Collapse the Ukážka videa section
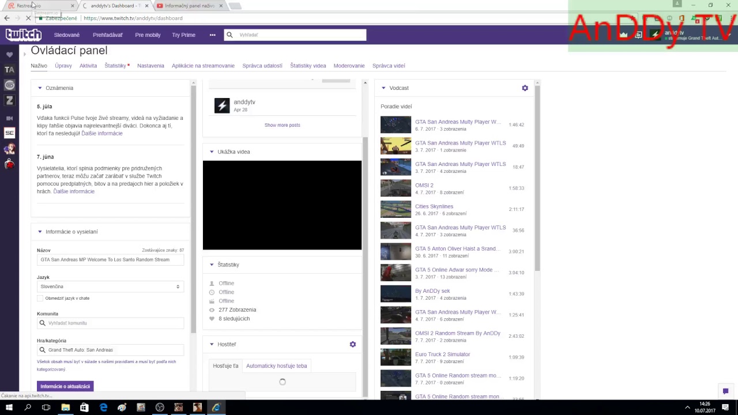Viewport: 738px width, 415px height. (212, 152)
